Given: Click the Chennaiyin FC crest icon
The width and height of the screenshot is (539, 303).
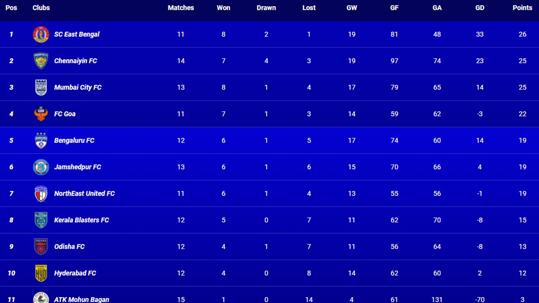Looking at the screenshot, I should click(x=41, y=61).
